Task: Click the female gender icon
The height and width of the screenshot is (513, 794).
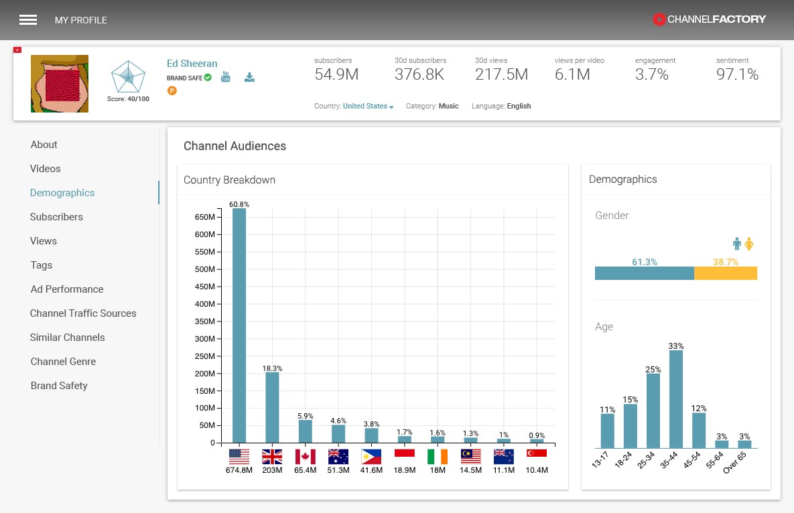Action: 749,244
